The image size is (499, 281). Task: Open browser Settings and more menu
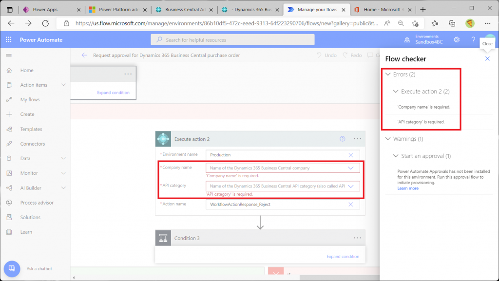pos(487,23)
